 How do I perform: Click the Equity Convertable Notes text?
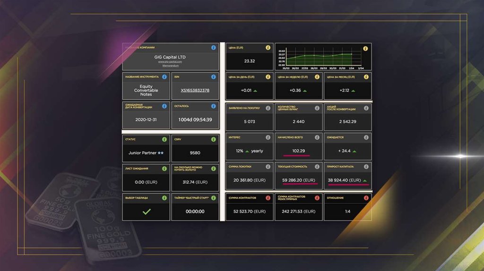coord(146,90)
